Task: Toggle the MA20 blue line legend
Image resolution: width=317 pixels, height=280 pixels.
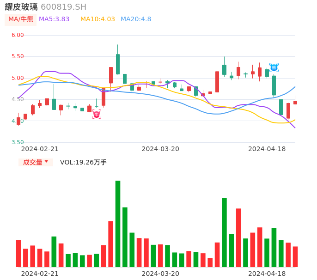Action: click(136, 19)
